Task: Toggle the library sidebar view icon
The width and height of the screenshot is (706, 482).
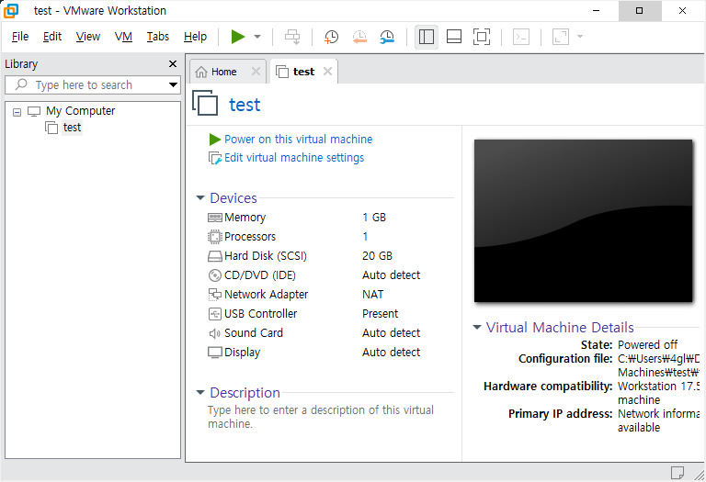Action: tap(426, 37)
